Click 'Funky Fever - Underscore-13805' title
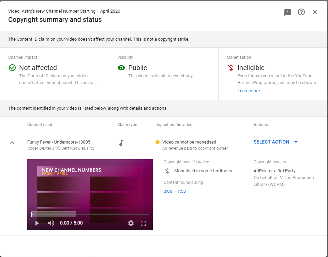The image size is (328, 257). click(x=59, y=142)
